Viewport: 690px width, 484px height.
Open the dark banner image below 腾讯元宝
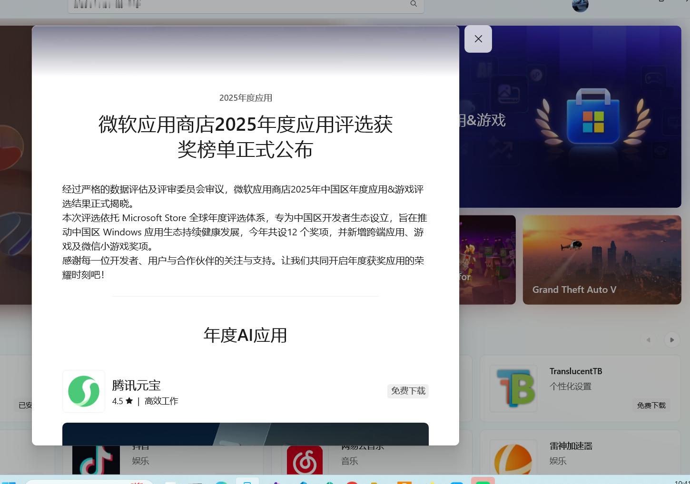[x=246, y=434]
